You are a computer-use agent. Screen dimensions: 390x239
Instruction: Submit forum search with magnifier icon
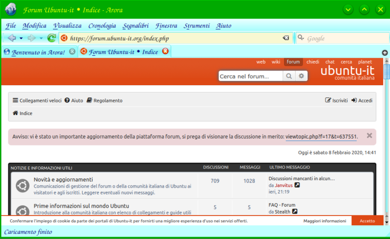[x=289, y=76]
